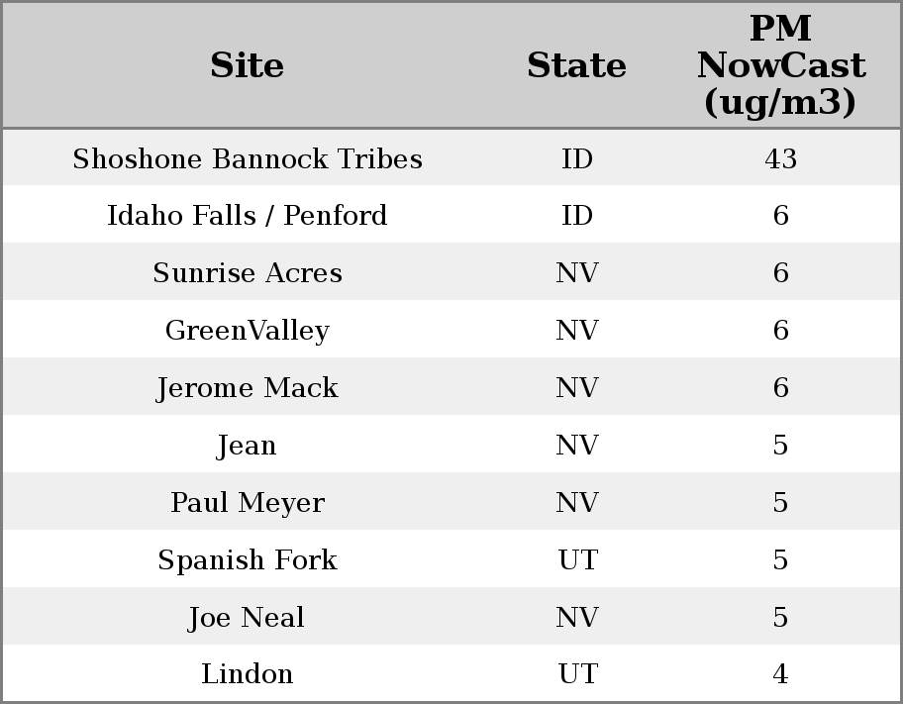Click the Sunrise Acres site name
This screenshot has height=704, width=903.
248,273
